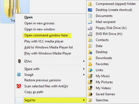
Task: Send to the Desktop folder label
Action: click(x=102, y=52)
